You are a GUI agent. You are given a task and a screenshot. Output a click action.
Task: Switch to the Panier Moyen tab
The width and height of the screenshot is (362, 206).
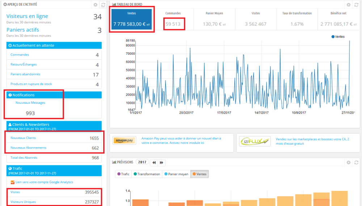[214, 19]
